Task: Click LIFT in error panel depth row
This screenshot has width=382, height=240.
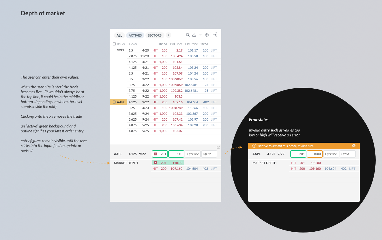Action: [352, 169]
